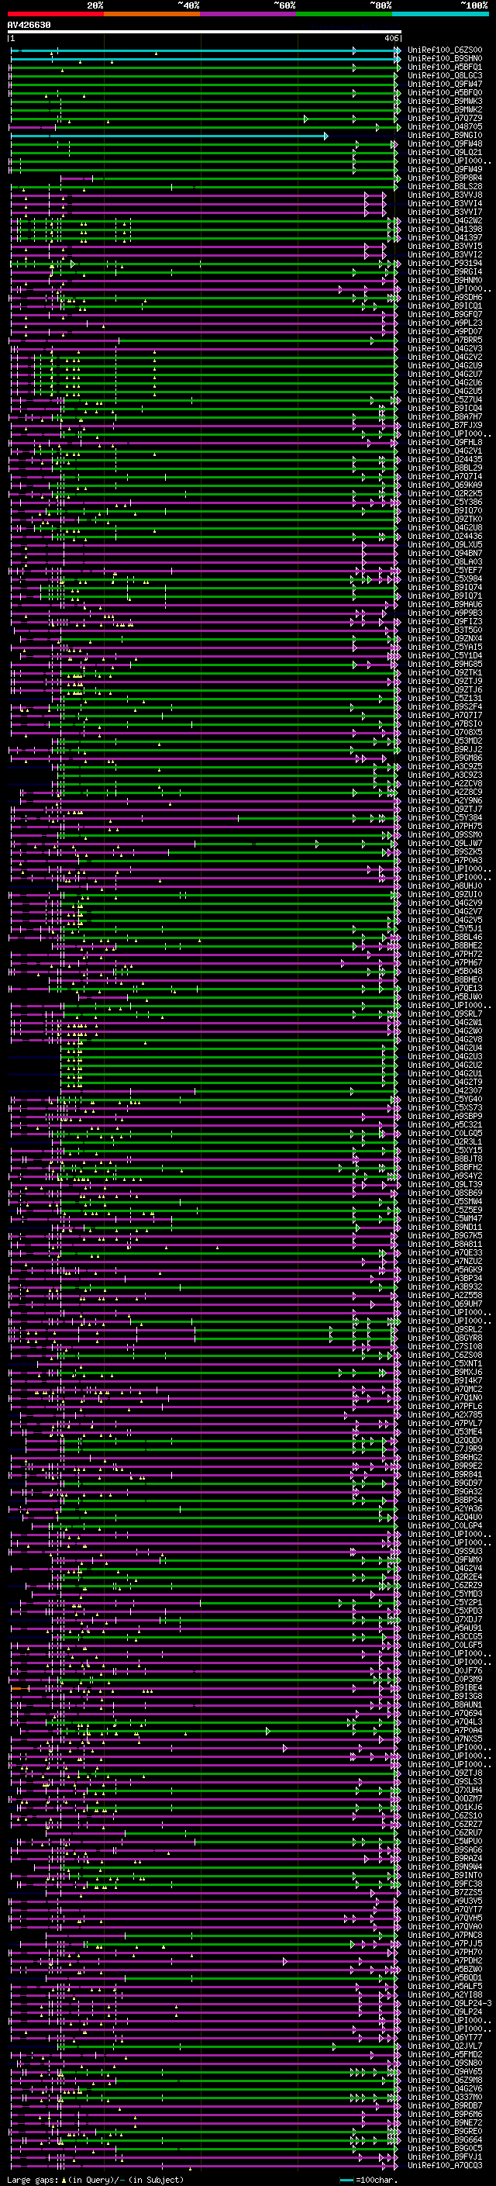This screenshot has width=496, height=2186.
Task: Click the UniRef100_A7QCQ3 label
Action: [x=445, y=2166]
